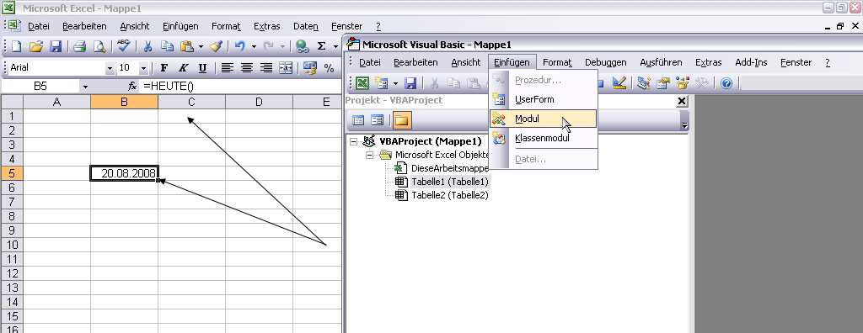This screenshot has height=333, width=863.
Task: Open a file with Excel's folder icon
Action: [35, 47]
